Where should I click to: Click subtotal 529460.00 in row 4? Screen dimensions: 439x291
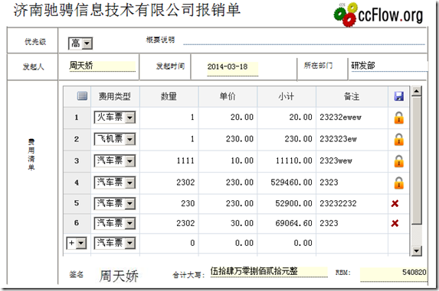pyautogui.click(x=287, y=183)
